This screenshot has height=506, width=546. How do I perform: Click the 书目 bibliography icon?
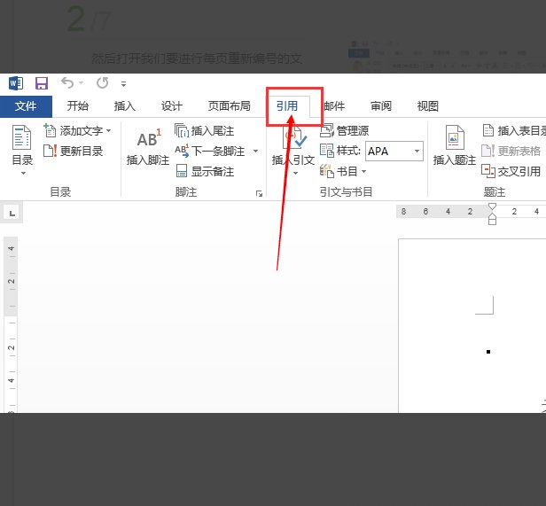tap(326, 171)
